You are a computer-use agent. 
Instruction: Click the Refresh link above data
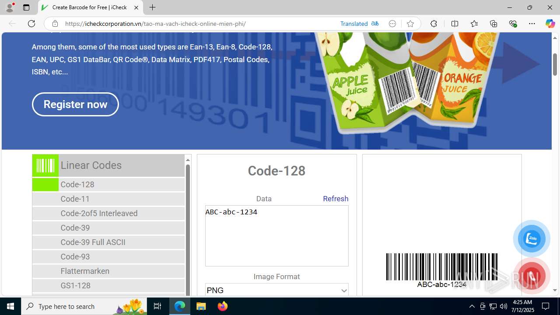click(336, 199)
